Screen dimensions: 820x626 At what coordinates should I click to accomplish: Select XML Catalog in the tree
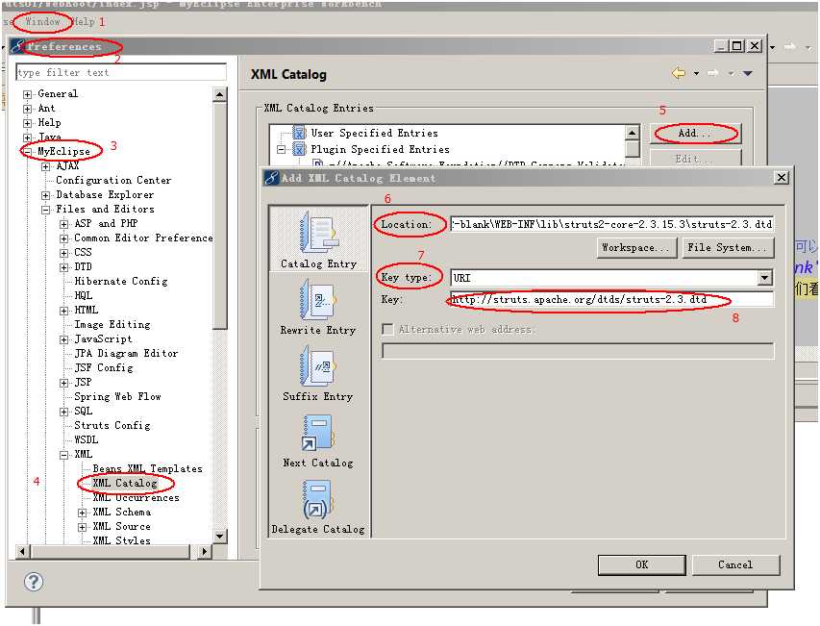click(125, 484)
